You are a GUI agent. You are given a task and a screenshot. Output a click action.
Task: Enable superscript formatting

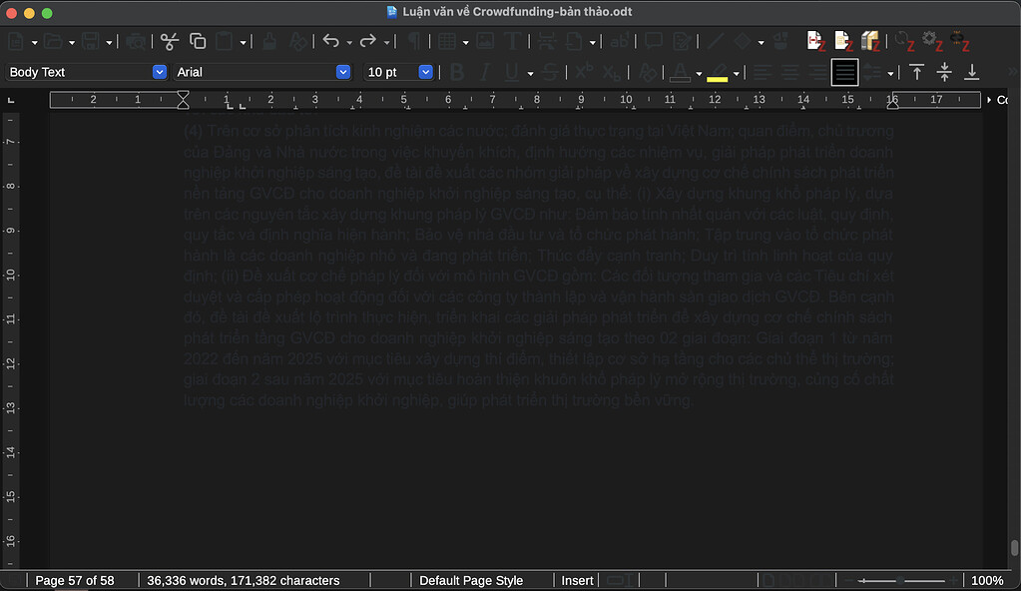(581, 71)
